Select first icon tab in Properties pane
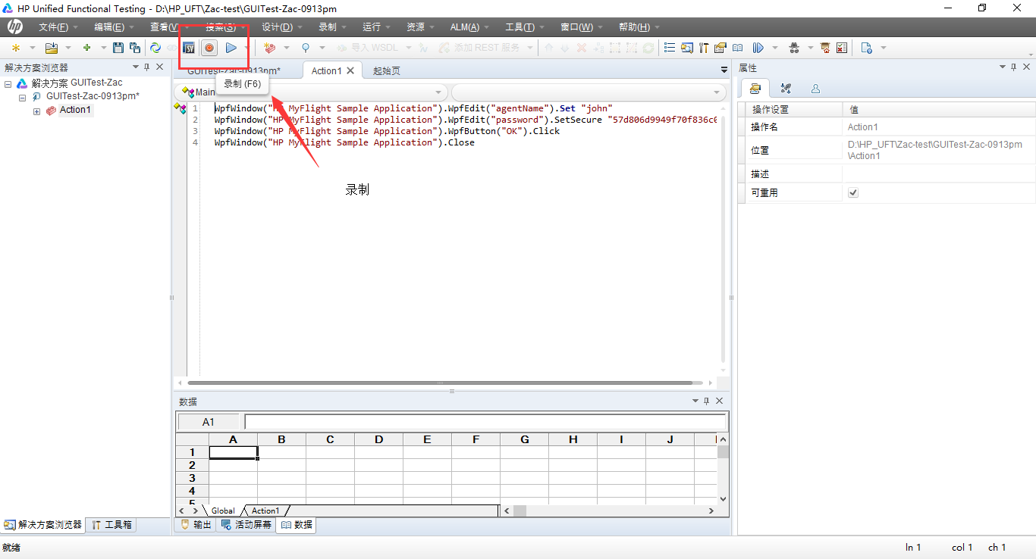This screenshot has height=559, width=1036. (755, 88)
